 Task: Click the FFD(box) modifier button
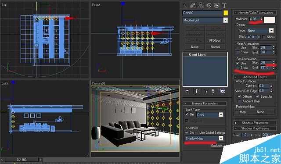click(215, 40)
